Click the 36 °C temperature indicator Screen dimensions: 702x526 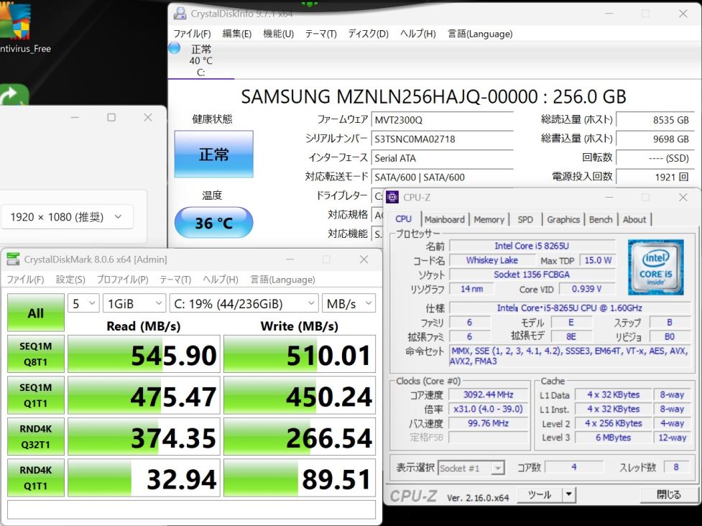coord(213,223)
